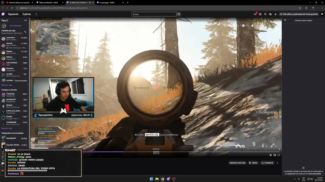Open volume control in system tray
The height and width of the screenshot is (182, 325).
(312, 179)
